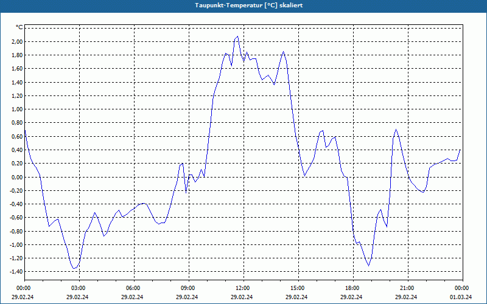
Task: Click the '12:00' time axis label
Action: (242, 288)
